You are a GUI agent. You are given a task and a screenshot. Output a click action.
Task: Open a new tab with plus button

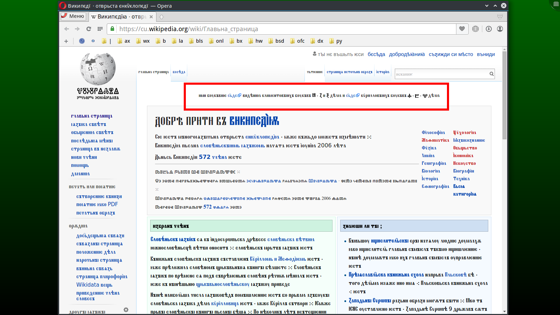(161, 17)
